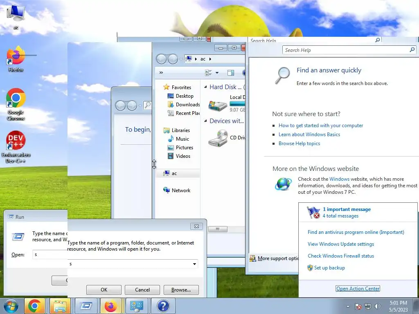Click the Action Center flag tray icon
The height and width of the screenshot is (314, 419).
tap(358, 306)
